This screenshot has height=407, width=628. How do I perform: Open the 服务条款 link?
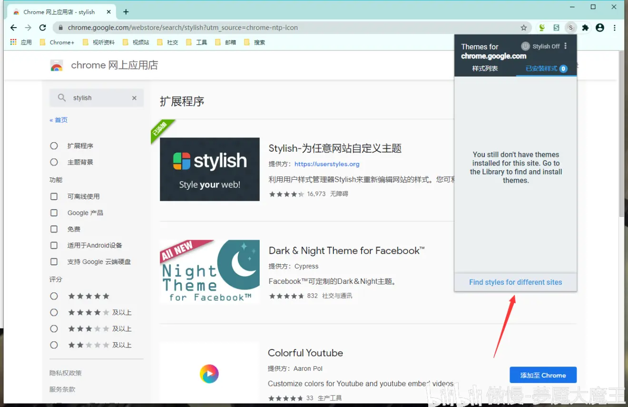click(62, 389)
